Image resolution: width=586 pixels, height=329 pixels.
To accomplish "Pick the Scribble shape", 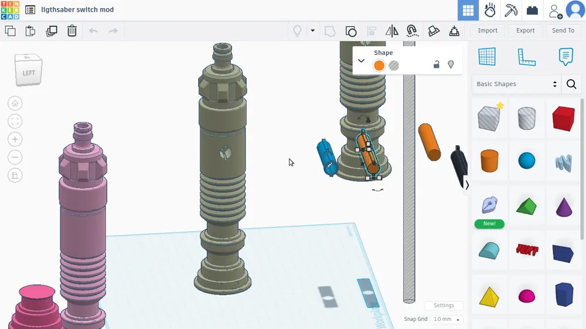I will 564,163.
